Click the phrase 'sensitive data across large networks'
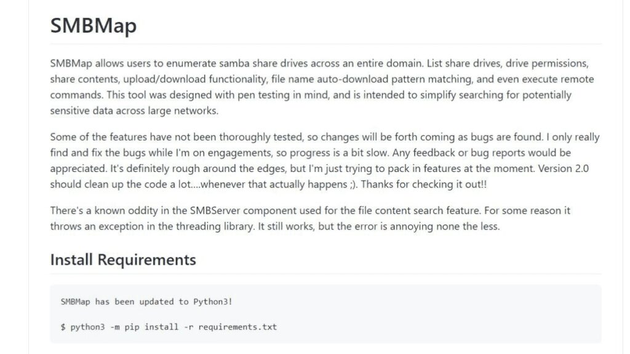 point(134,111)
